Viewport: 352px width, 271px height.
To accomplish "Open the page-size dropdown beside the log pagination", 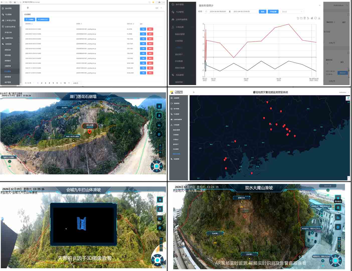I will click(75, 83).
